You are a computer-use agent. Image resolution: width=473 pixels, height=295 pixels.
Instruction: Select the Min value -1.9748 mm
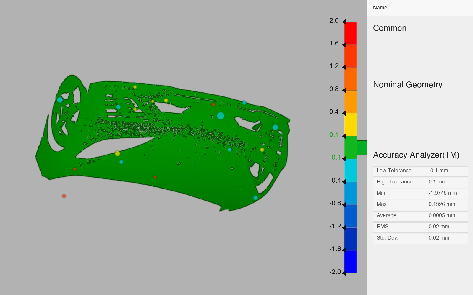[x=443, y=193]
